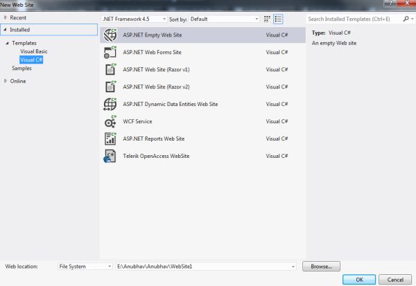Choose Telerik OpenAccess WebSite template
The width and height of the screenshot is (416, 286).
[x=202, y=156]
